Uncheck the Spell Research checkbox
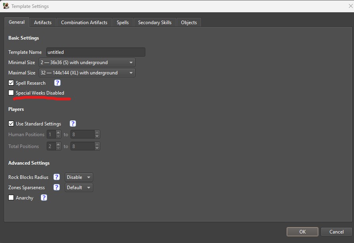 [x=11, y=83]
